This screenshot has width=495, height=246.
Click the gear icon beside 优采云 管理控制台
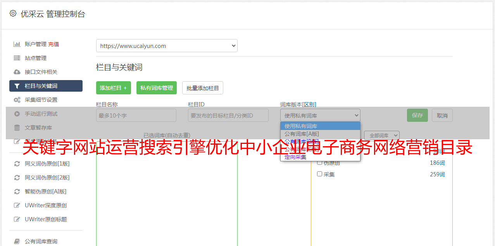(x=13, y=14)
